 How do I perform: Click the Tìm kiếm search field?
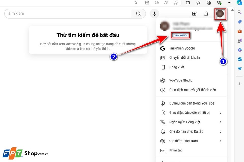(68, 14)
